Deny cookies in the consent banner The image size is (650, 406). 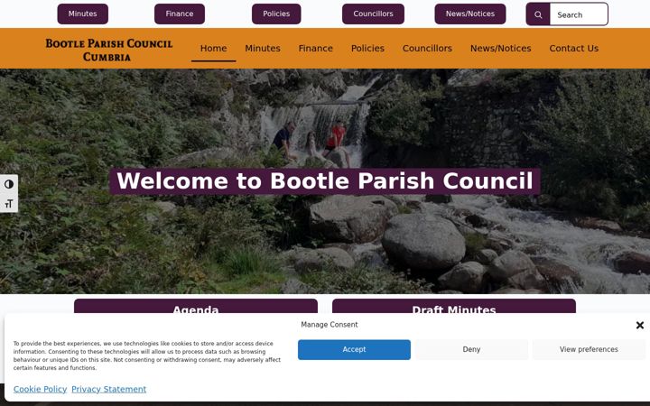pyautogui.click(x=471, y=350)
